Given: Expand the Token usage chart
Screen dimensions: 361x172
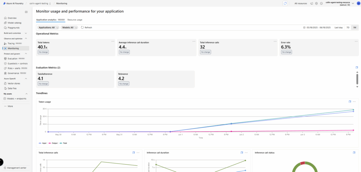Looking at the screenshot, I should click(x=350, y=101).
